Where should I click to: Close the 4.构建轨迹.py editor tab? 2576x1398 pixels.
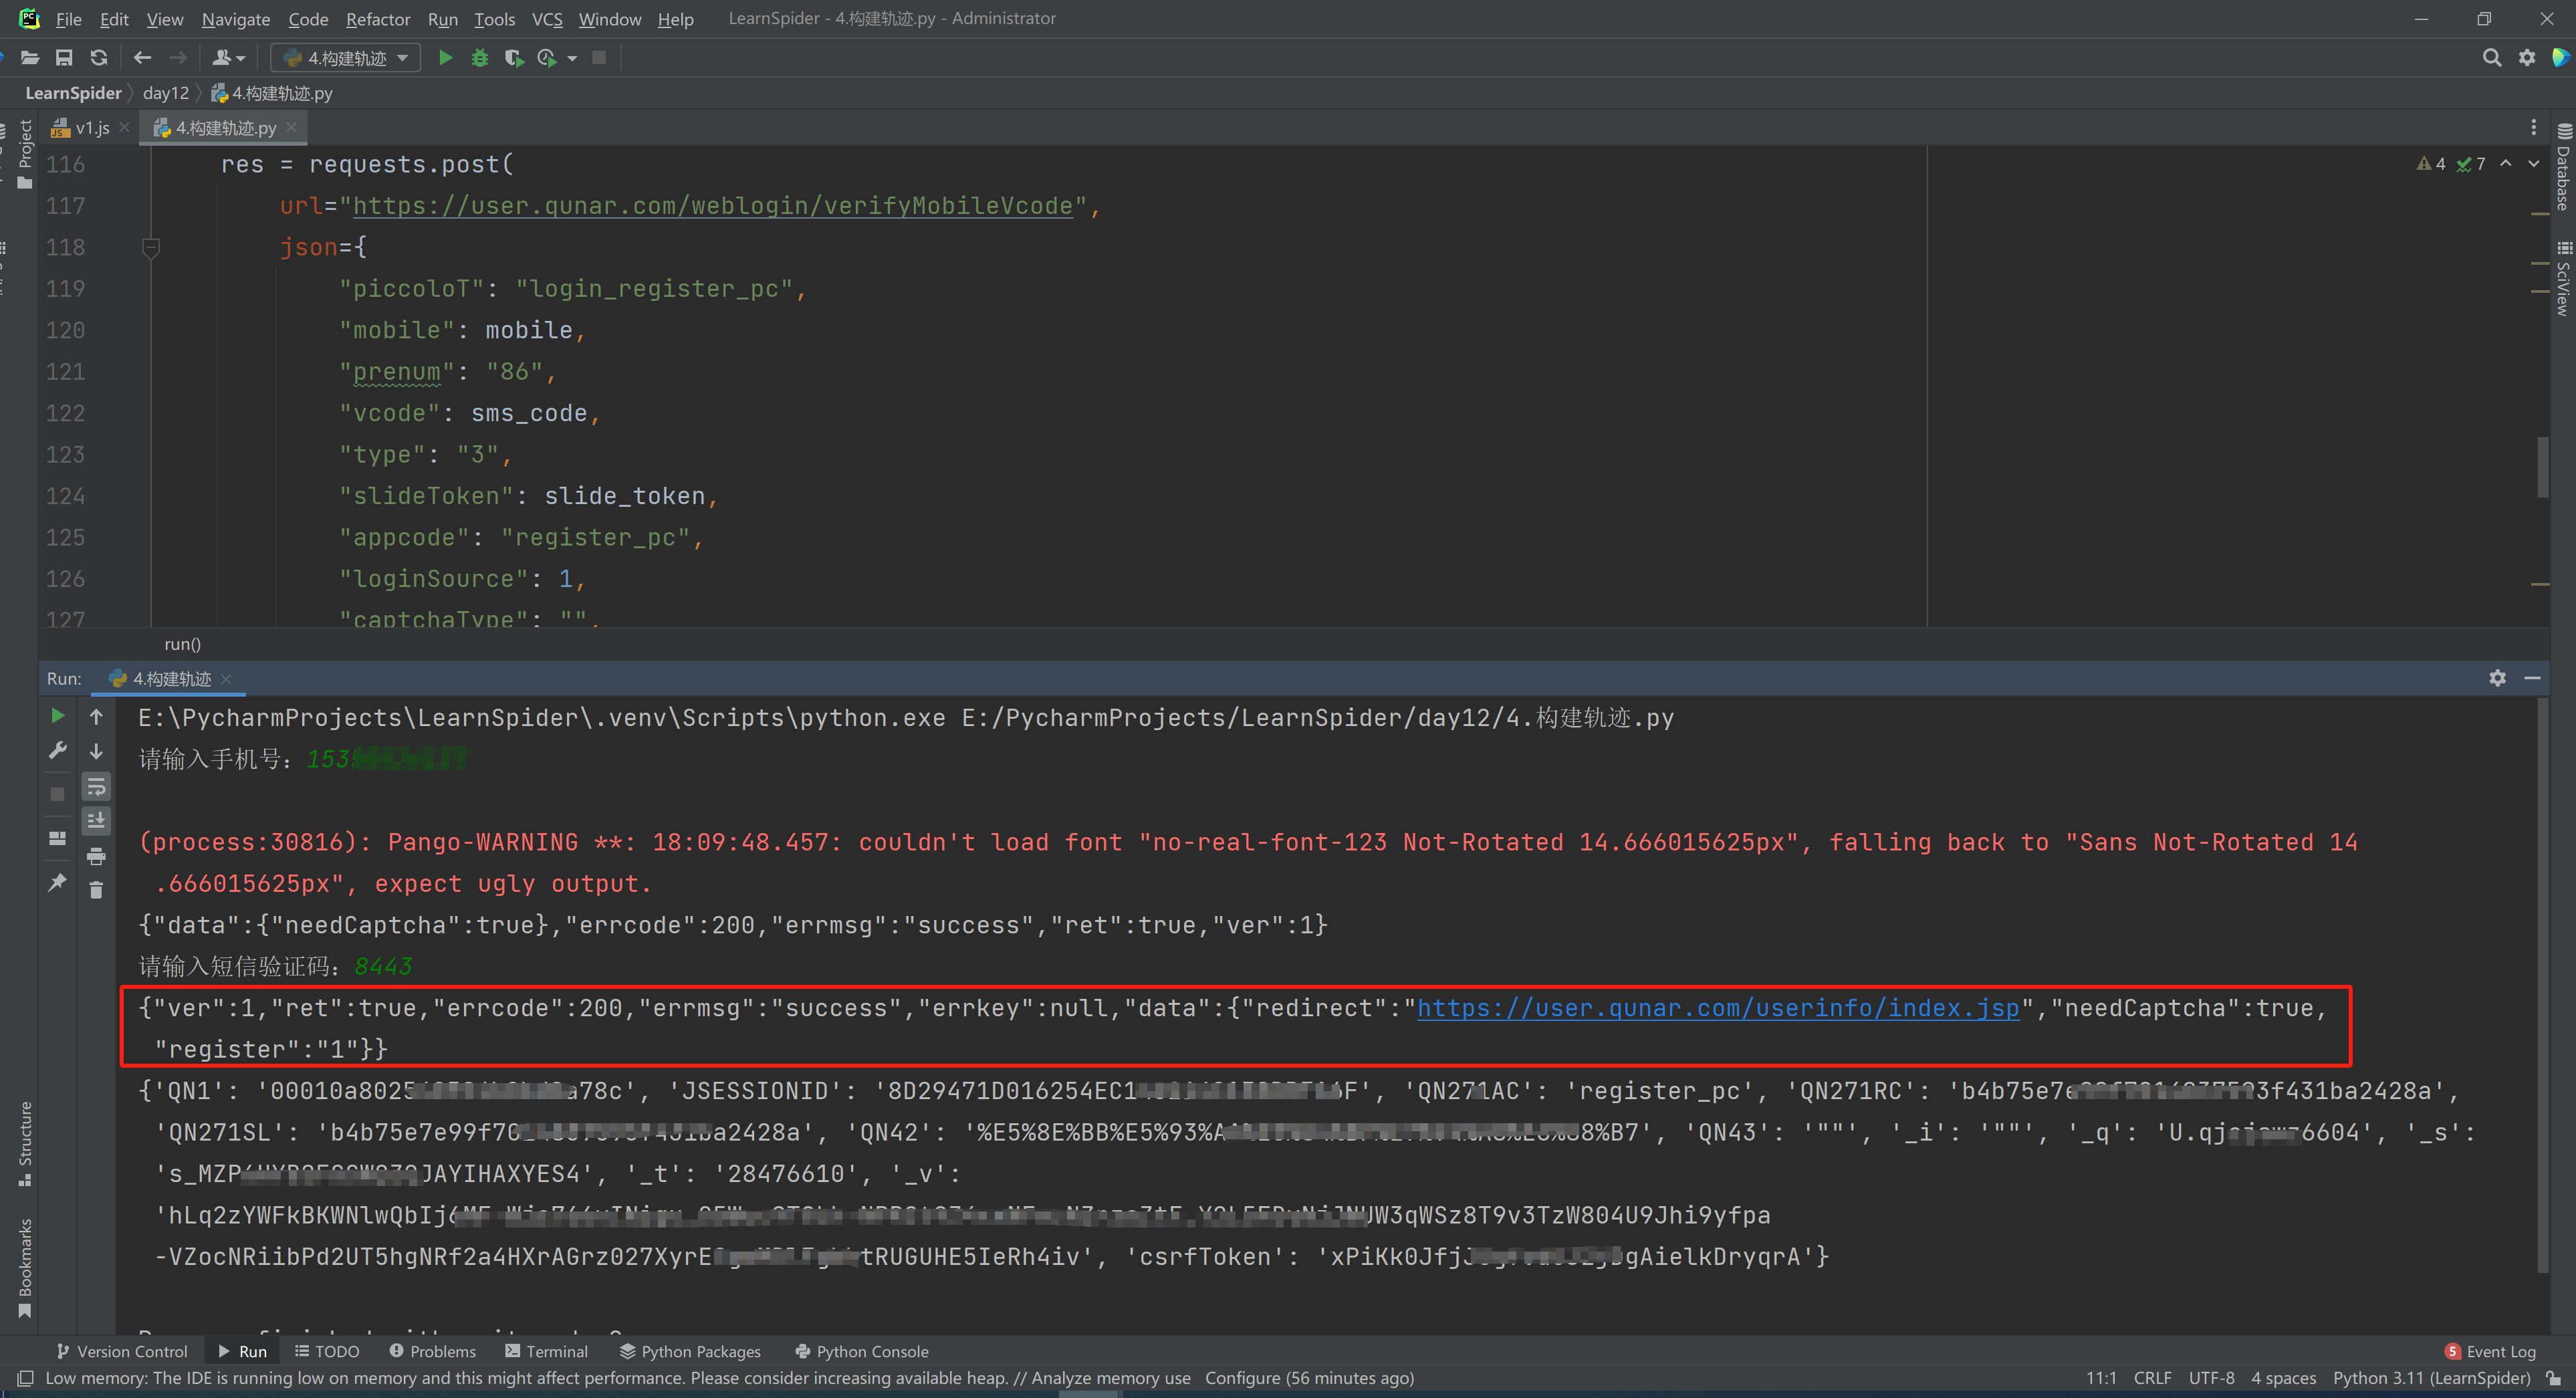point(291,127)
